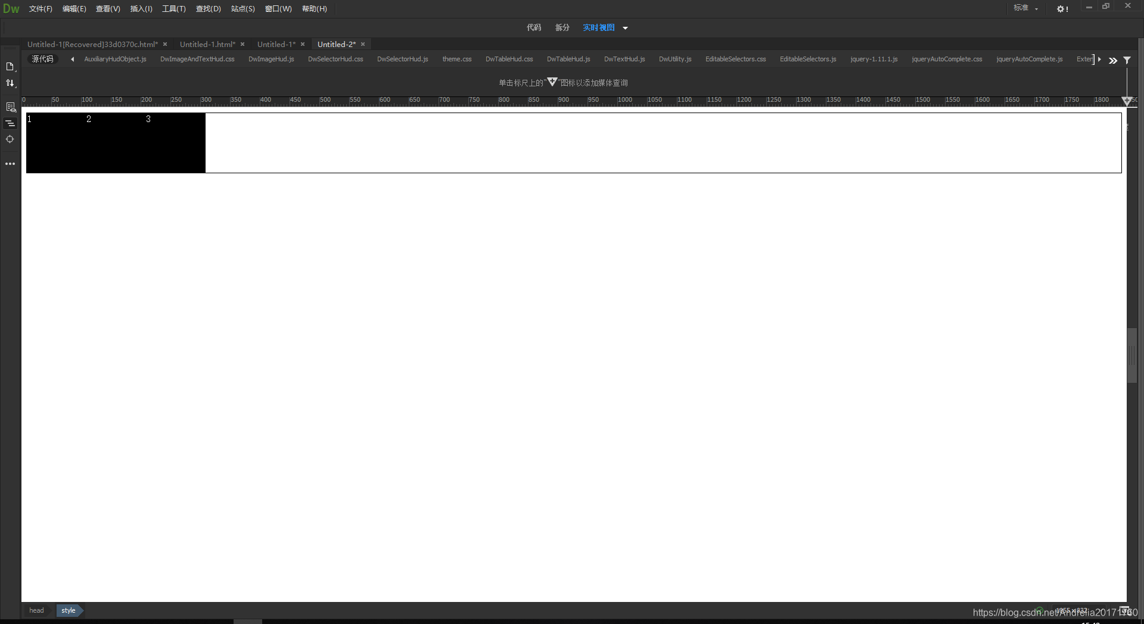Select the format source code lines icon
1144x624 pixels.
(x=10, y=123)
